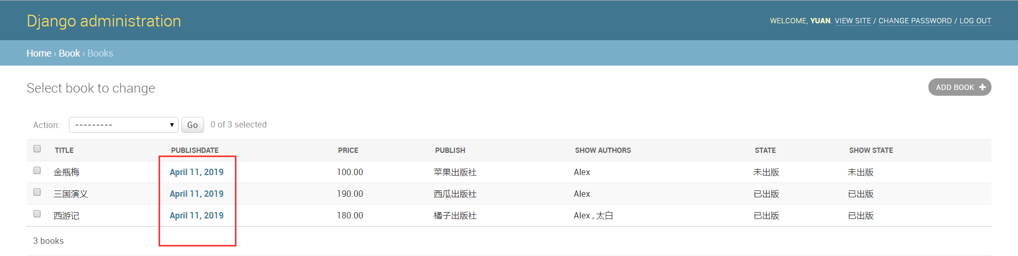Click the plus icon on Add Book
Viewport: 1018px width, 256px height.
coord(982,87)
